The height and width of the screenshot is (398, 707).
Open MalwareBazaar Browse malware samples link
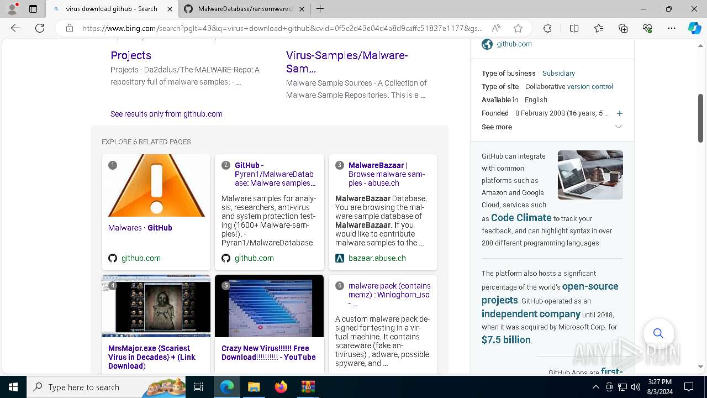tap(387, 174)
